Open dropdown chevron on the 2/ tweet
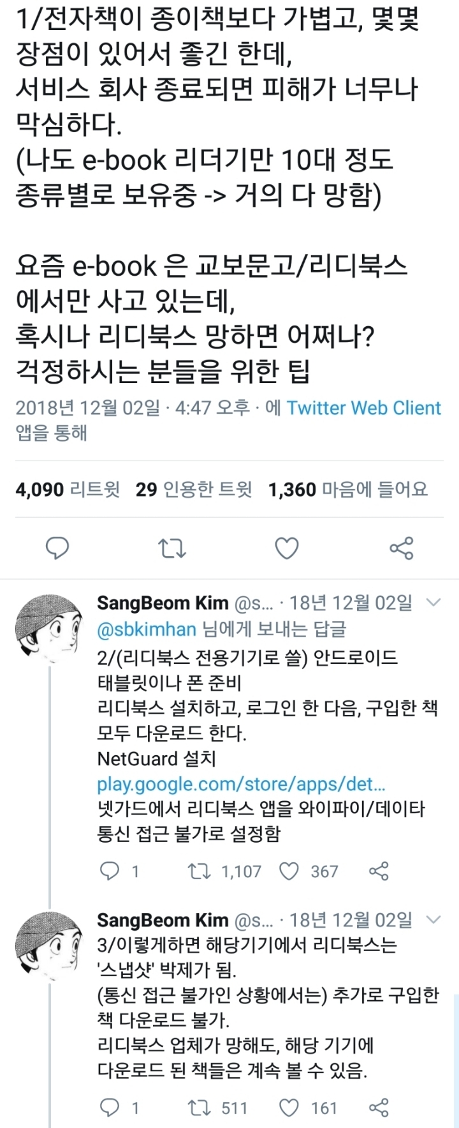 click(x=433, y=603)
